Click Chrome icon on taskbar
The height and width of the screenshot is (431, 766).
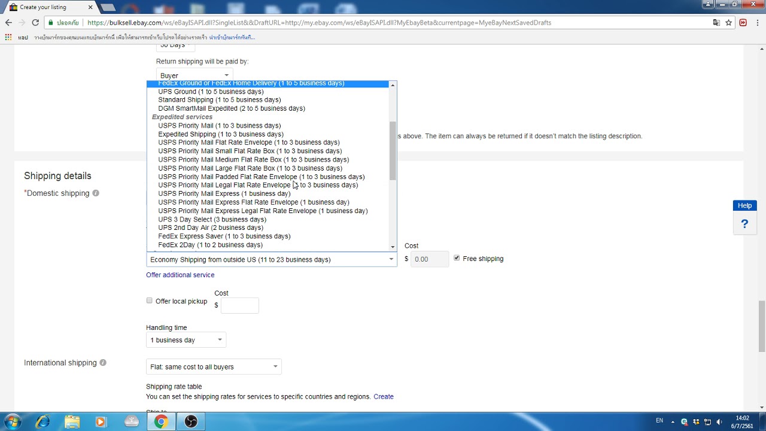pos(160,421)
